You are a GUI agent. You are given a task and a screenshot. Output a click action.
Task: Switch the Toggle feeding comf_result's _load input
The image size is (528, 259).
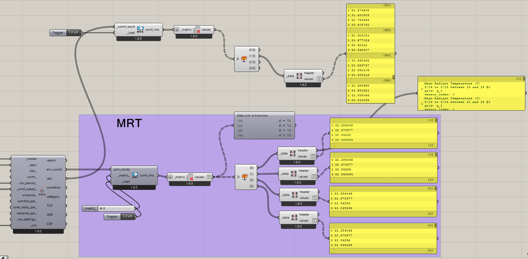click(x=73, y=32)
